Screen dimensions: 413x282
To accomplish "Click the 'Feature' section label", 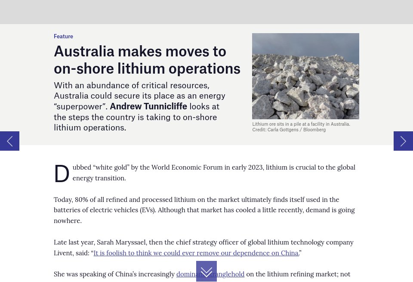I will tap(63, 36).
